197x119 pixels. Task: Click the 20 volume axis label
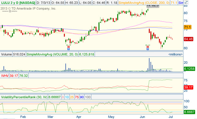click(186, 62)
